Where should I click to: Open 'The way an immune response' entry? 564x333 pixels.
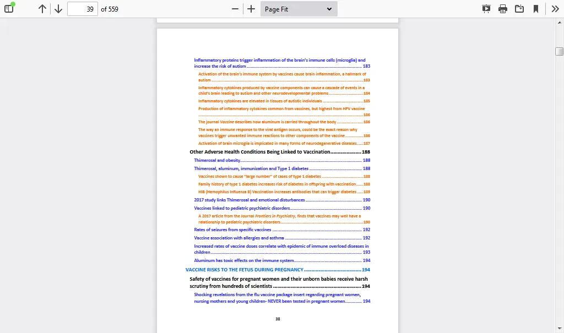pyautogui.click(x=284, y=133)
